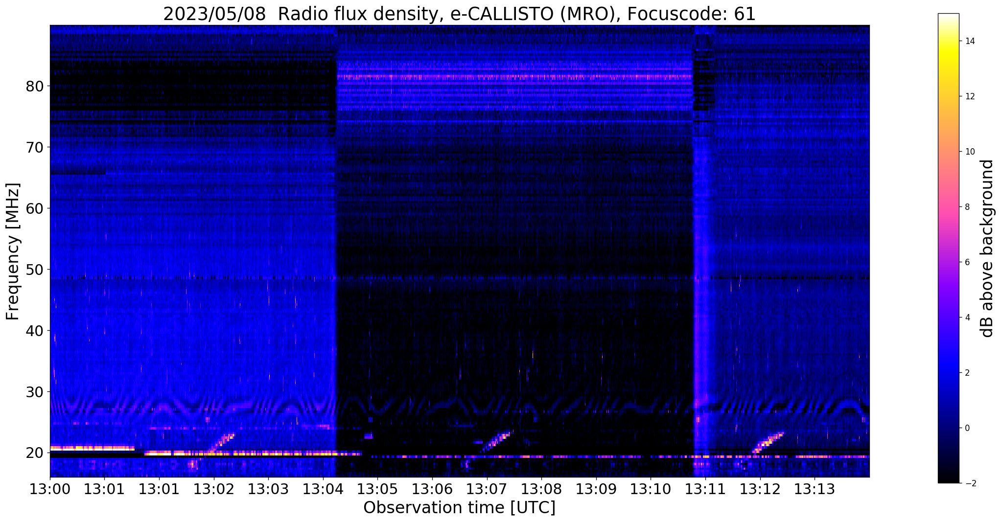Click the "Observation time [UTC]" x-axis label
This screenshot has width=1002, height=522.
point(459,508)
